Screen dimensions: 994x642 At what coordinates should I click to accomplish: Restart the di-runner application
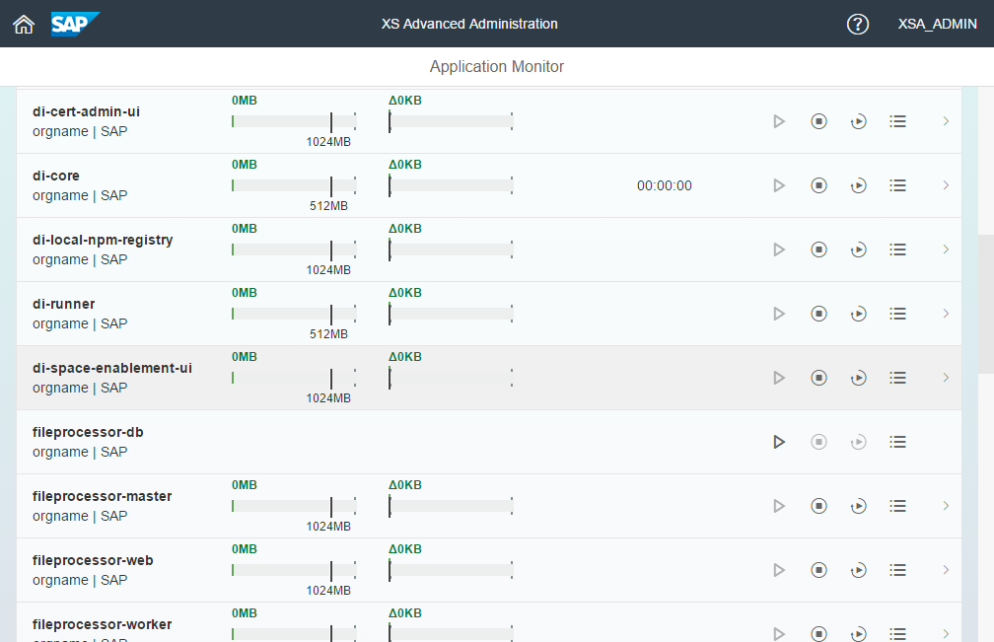(x=858, y=314)
